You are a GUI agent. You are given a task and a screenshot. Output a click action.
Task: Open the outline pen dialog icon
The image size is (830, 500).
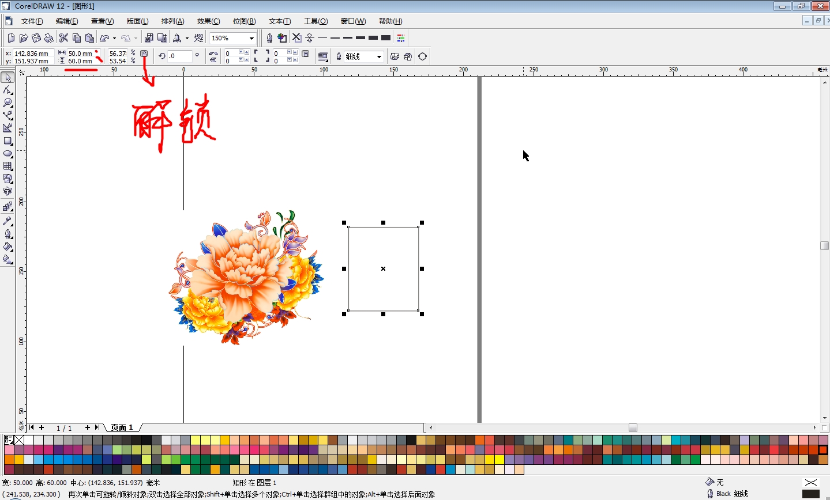[269, 38]
